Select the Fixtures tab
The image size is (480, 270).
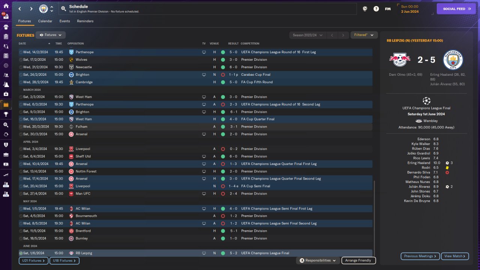click(x=25, y=21)
